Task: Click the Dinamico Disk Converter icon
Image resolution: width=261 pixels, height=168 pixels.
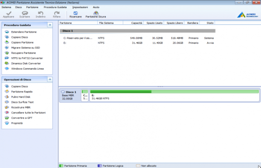Action: (x=7, y=63)
